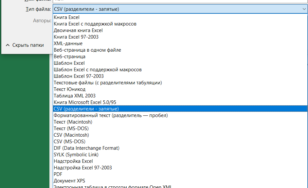Choose Надстройка Excel file type
308x188 pixels.
(x=180, y=161)
